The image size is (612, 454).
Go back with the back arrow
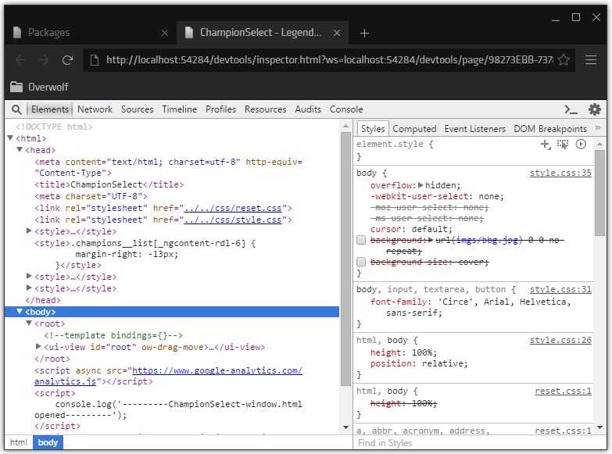click(20, 60)
